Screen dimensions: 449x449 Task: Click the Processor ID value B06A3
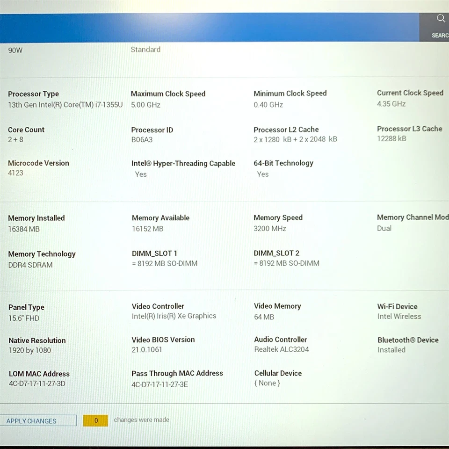click(142, 139)
